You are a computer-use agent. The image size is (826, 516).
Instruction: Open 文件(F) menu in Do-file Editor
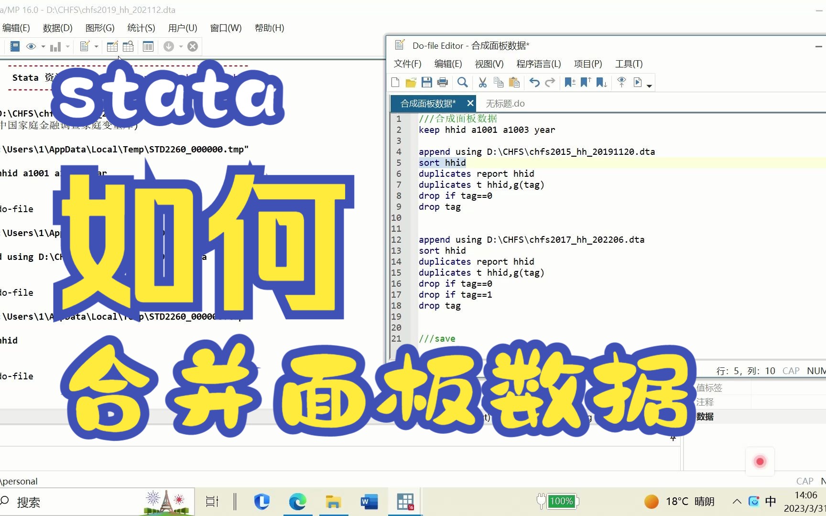(x=407, y=64)
